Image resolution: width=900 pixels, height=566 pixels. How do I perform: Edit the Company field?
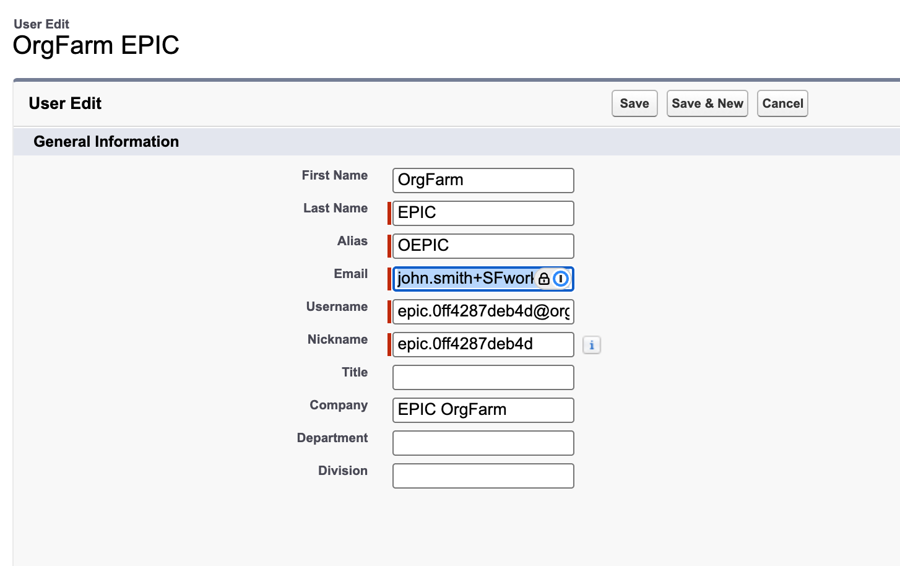(483, 410)
